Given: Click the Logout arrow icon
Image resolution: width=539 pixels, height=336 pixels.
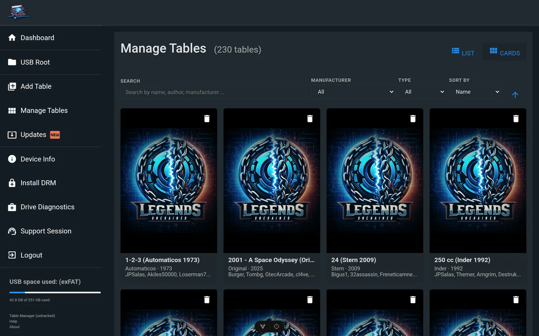Looking at the screenshot, I should click(x=12, y=255).
